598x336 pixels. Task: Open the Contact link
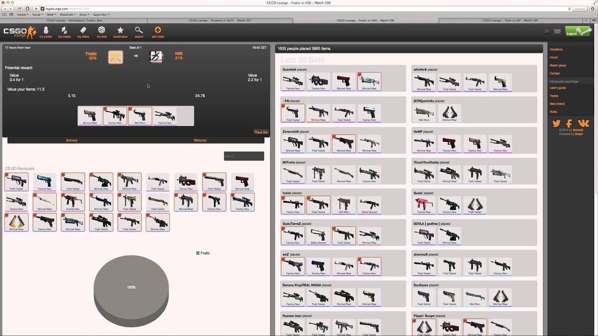pos(555,73)
